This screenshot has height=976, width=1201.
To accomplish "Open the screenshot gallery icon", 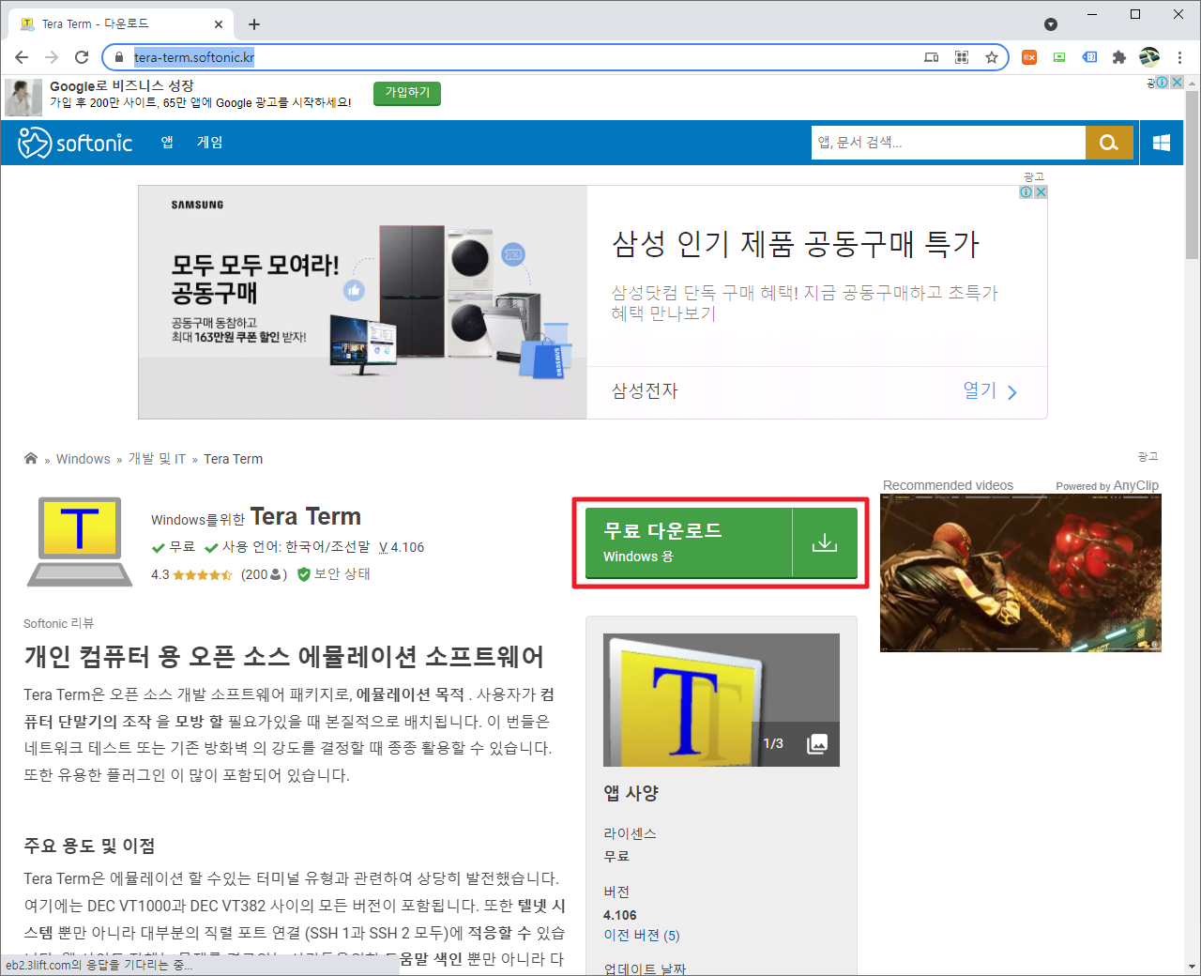I will (x=817, y=743).
